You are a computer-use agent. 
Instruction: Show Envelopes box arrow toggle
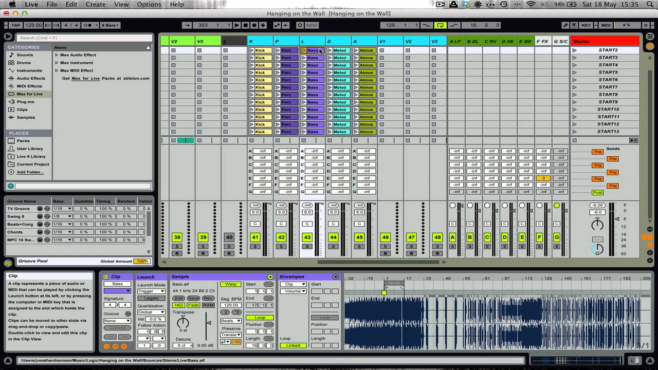(x=335, y=277)
